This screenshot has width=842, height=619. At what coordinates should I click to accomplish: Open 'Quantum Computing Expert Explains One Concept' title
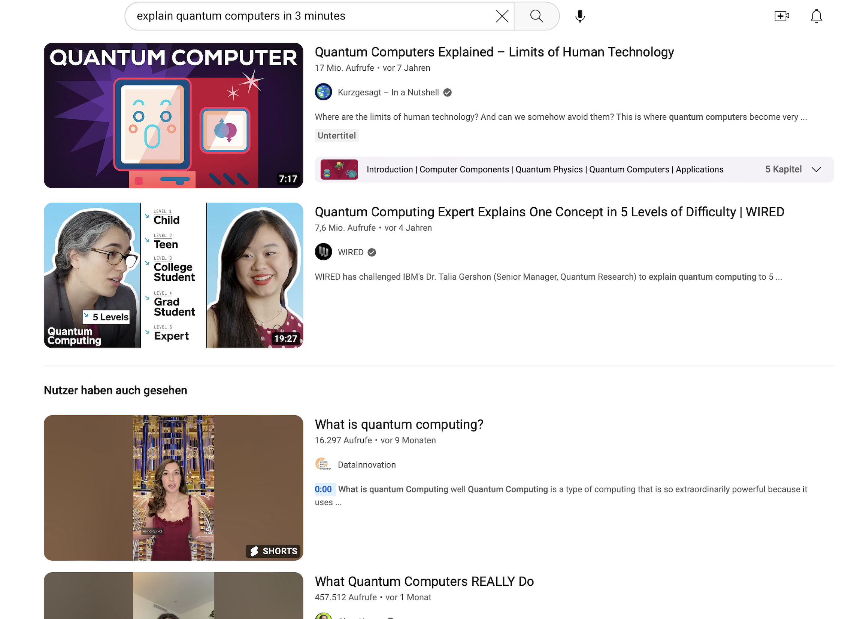(x=549, y=212)
